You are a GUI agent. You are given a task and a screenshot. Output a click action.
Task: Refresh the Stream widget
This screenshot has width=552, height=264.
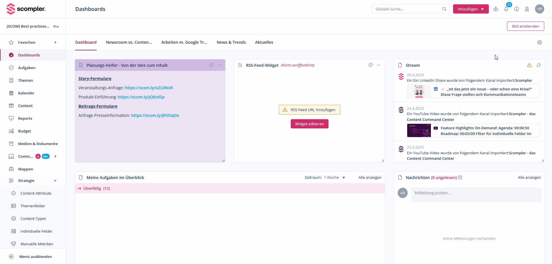[539, 65]
